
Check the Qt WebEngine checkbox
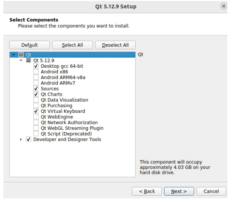36,117
